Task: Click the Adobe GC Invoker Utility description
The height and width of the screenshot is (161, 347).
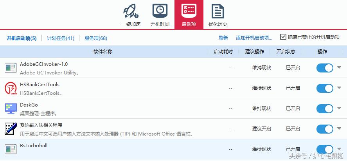Action: (x=49, y=73)
